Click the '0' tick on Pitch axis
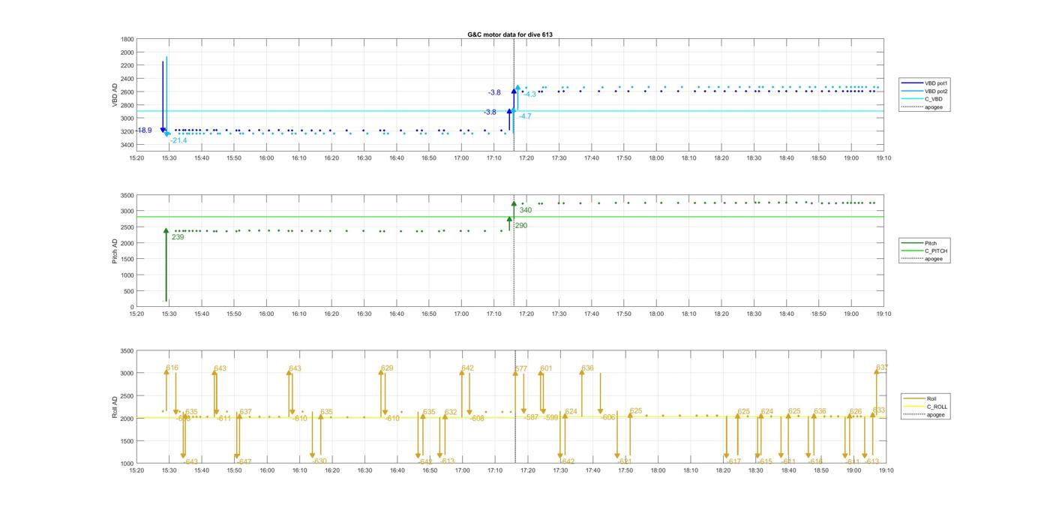1050x520 pixels. (x=133, y=307)
